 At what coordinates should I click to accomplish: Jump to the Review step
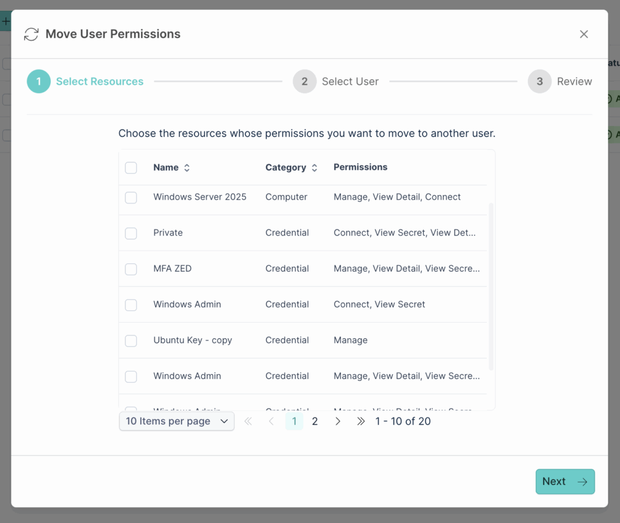pyautogui.click(x=560, y=82)
